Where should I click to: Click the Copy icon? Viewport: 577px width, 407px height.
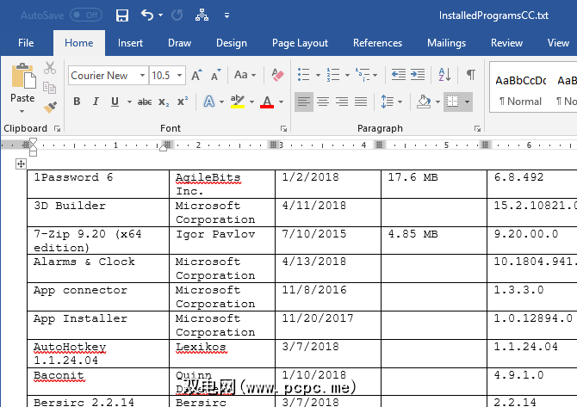49,88
